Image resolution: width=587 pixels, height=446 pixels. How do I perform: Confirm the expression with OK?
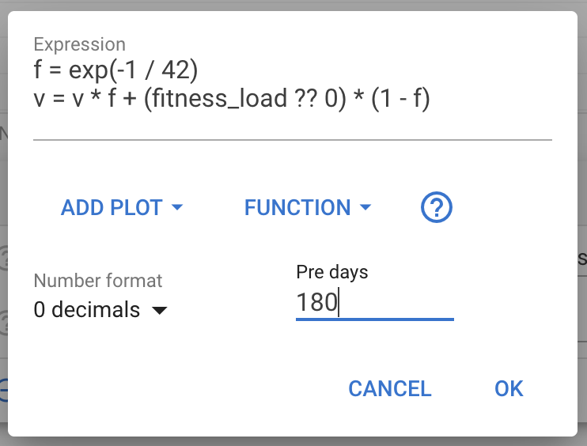(x=509, y=388)
